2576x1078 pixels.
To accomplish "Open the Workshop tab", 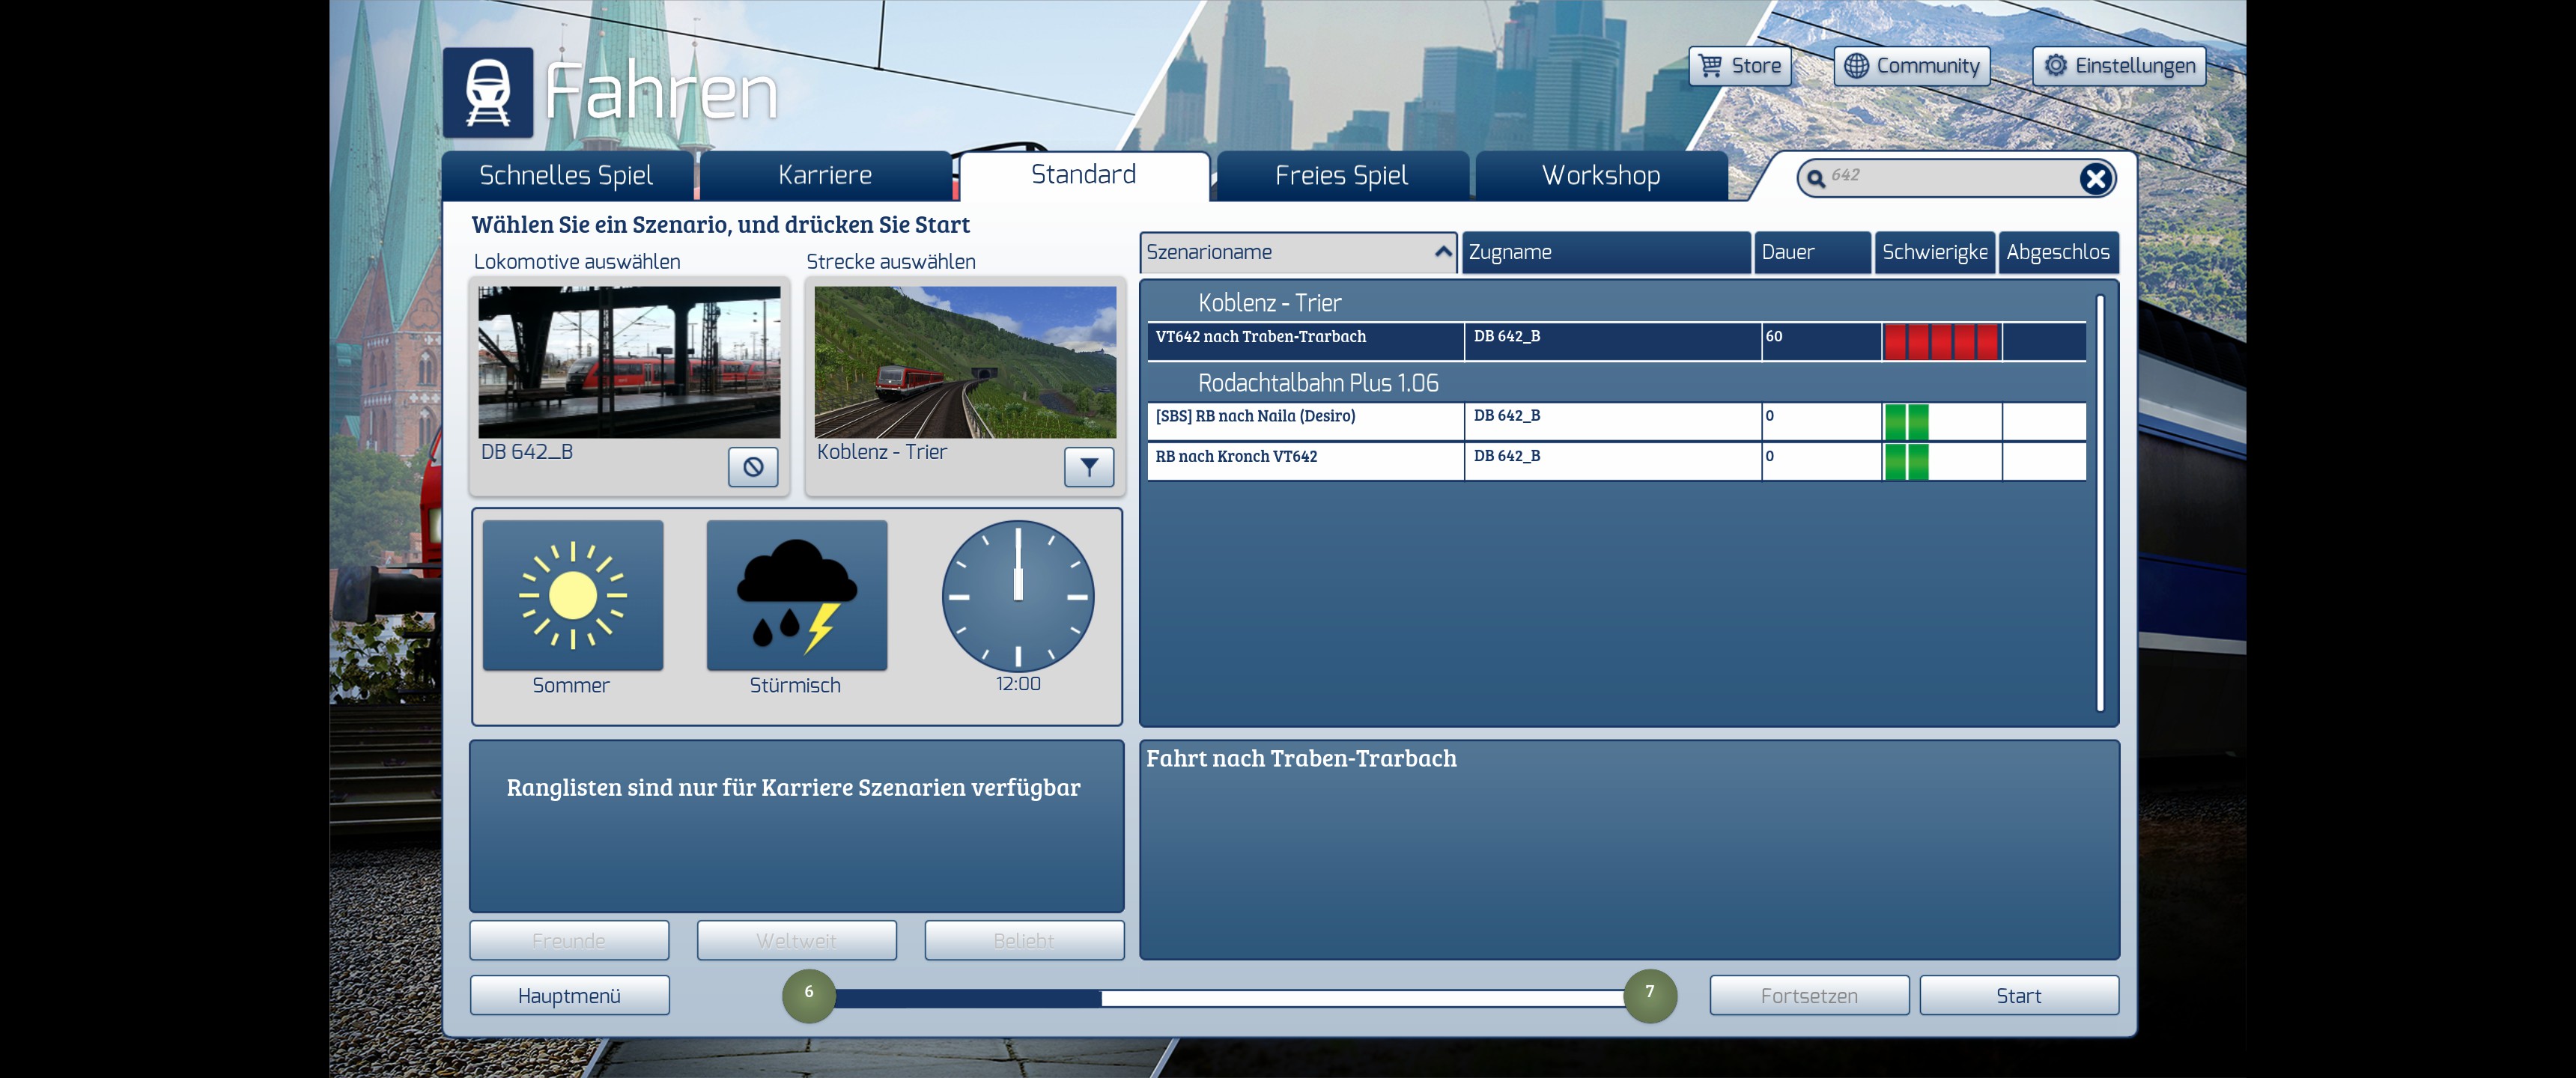I will click(x=1600, y=176).
